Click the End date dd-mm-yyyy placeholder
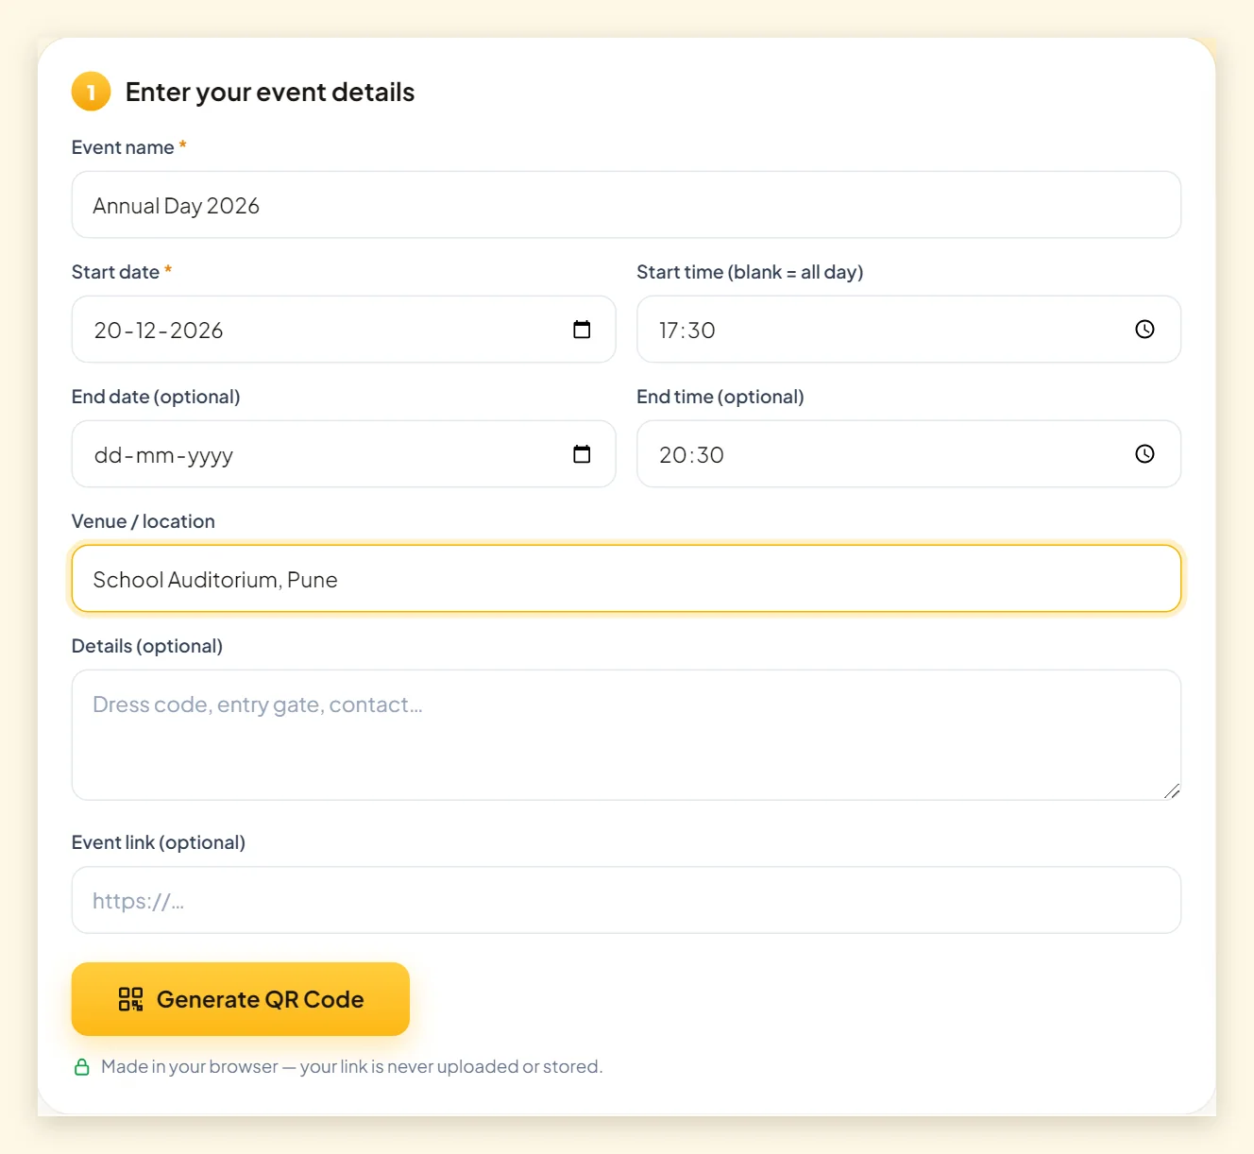This screenshot has height=1154, width=1254. coord(163,456)
